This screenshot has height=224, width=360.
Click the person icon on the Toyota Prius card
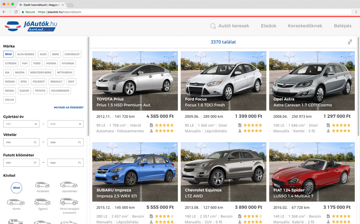(x=151, y=131)
